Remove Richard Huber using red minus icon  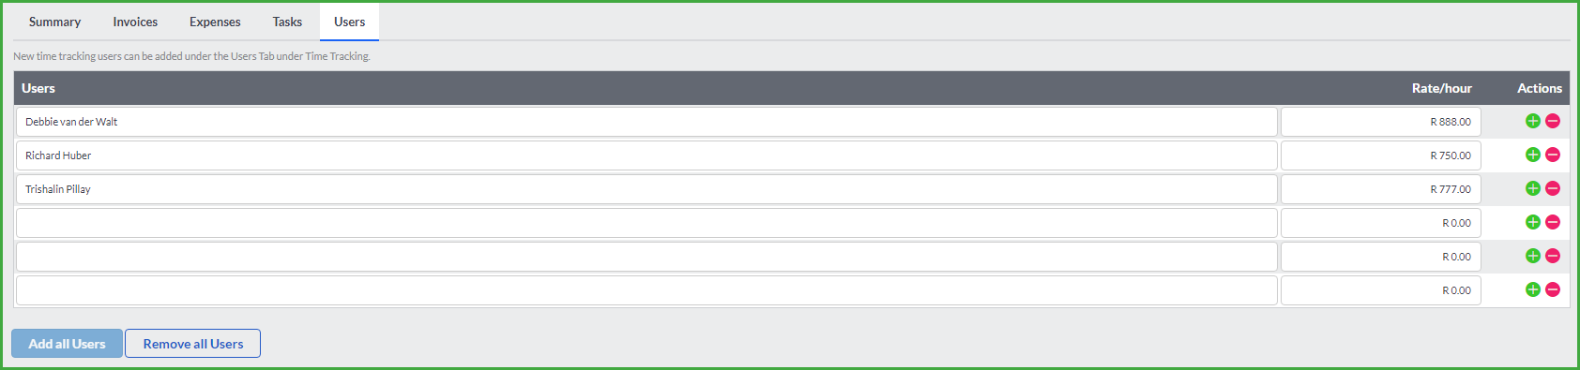[1553, 155]
